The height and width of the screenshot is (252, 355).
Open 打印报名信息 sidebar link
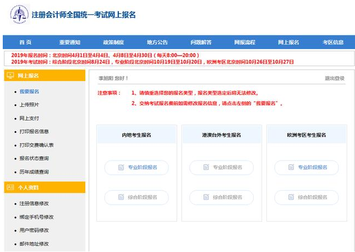pyautogui.click(x=34, y=132)
